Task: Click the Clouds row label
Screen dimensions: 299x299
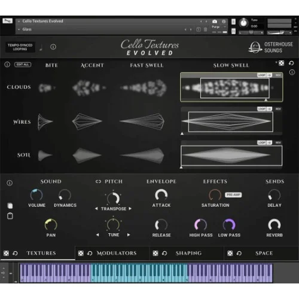Action: pos(19,87)
